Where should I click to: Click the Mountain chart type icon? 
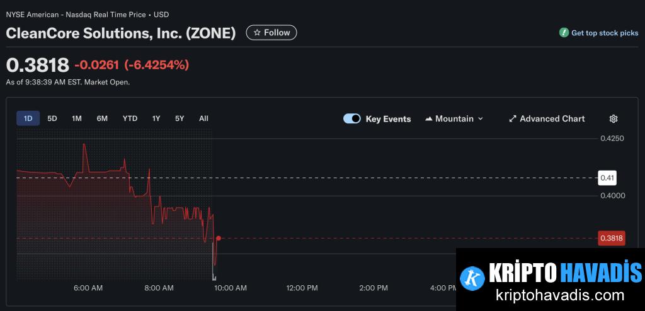pos(429,119)
